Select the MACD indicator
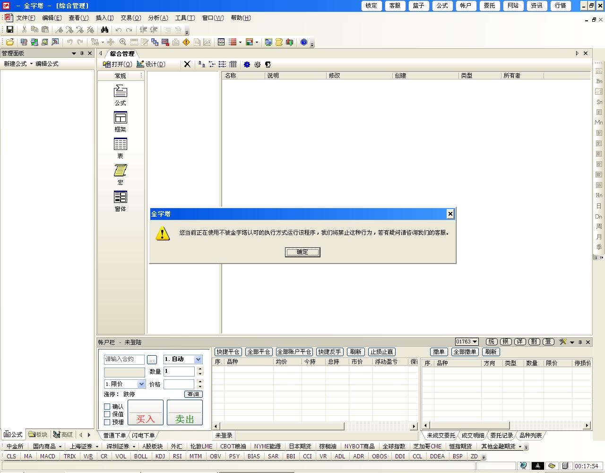 tap(47, 456)
